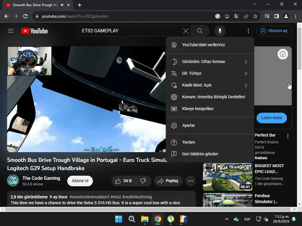Viewport: 302px width, 226px height.
Task: Expand the Dil: Türkçe language submenu
Action: click(210, 73)
